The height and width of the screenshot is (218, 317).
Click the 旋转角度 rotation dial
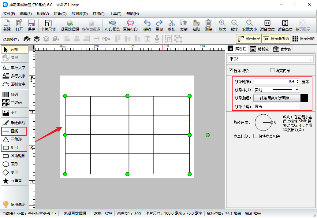click(263, 122)
